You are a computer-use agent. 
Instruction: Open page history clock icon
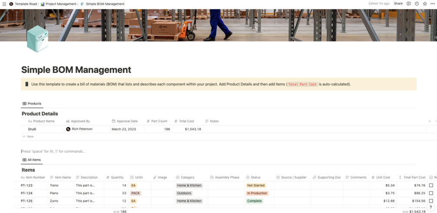tap(417, 3)
